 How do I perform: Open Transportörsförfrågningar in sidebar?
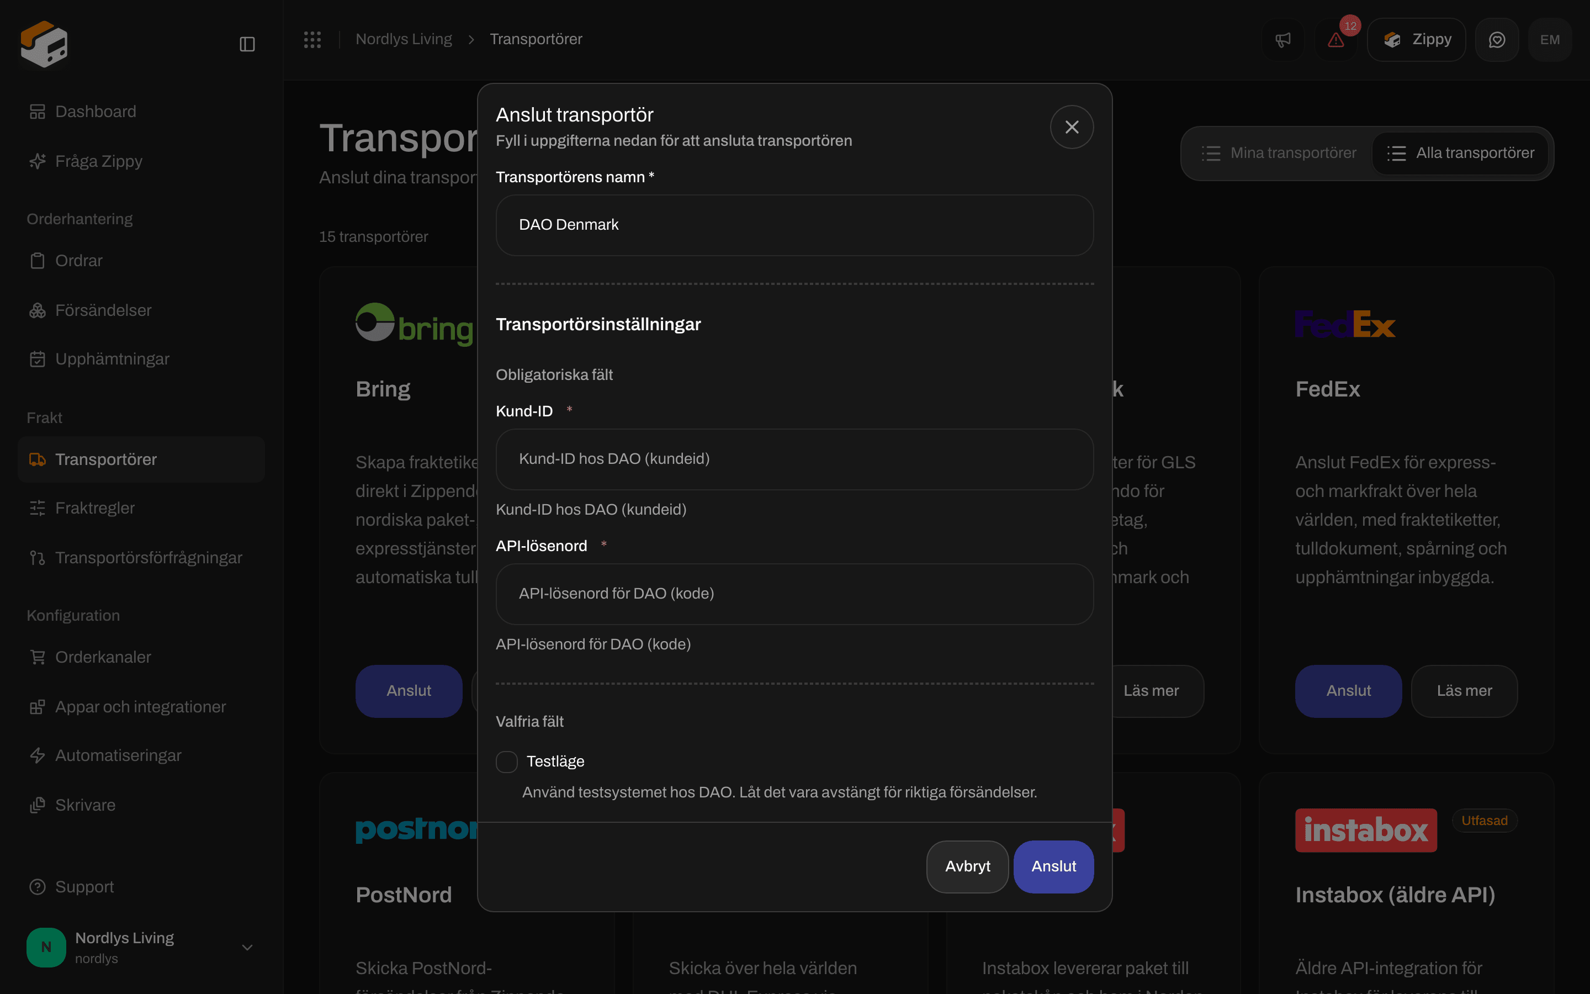point(141,558)
